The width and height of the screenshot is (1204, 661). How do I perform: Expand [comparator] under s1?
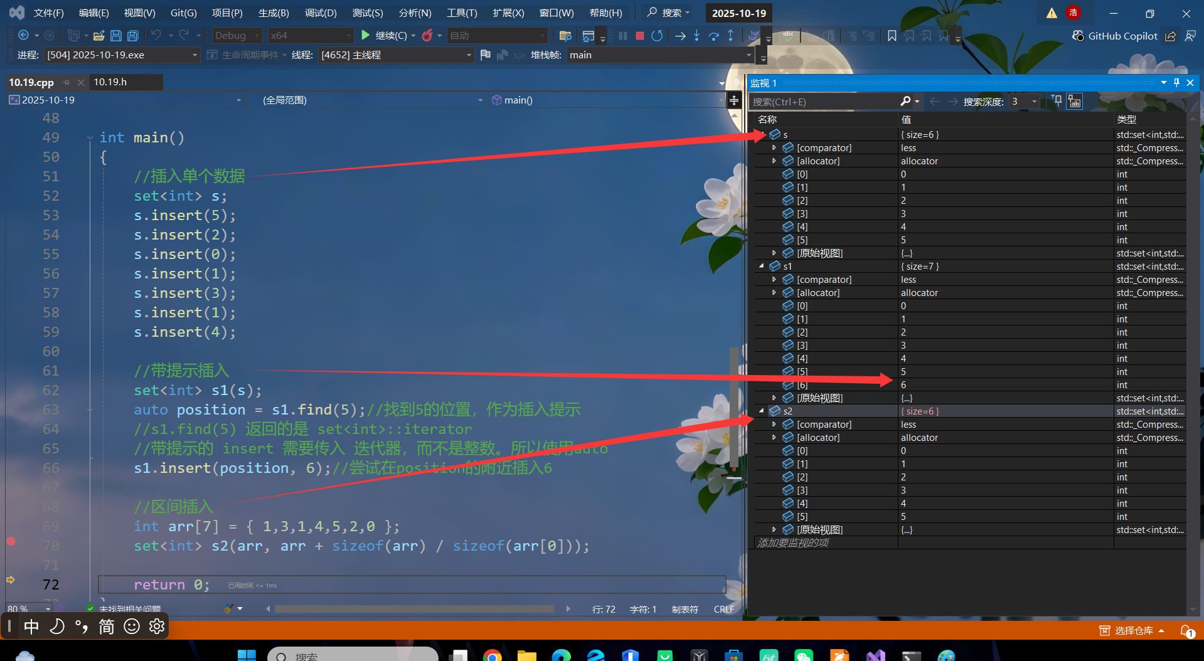tap(774, 280)
